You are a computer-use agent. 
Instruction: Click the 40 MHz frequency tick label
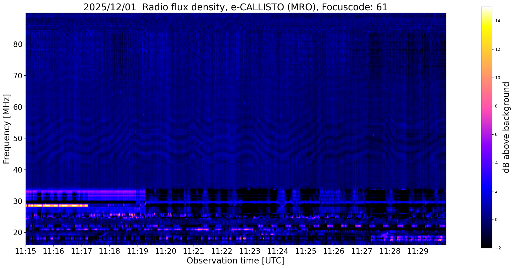17,170
